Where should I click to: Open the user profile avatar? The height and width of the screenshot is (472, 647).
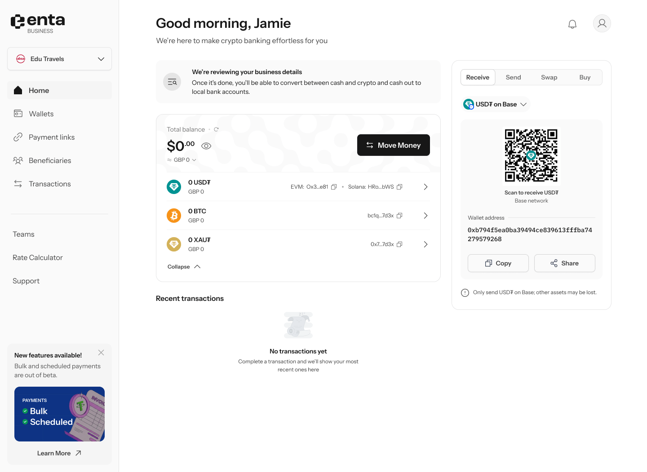602,23
